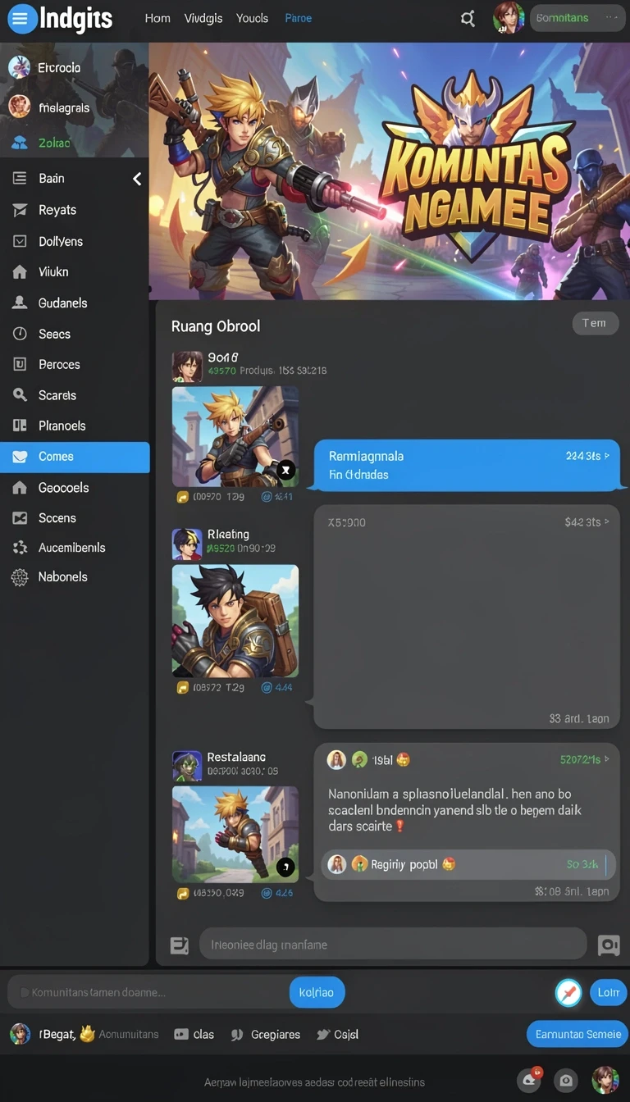
Task: Collapse the sidebar using the Baan chevron
Action: coord(137,179)
